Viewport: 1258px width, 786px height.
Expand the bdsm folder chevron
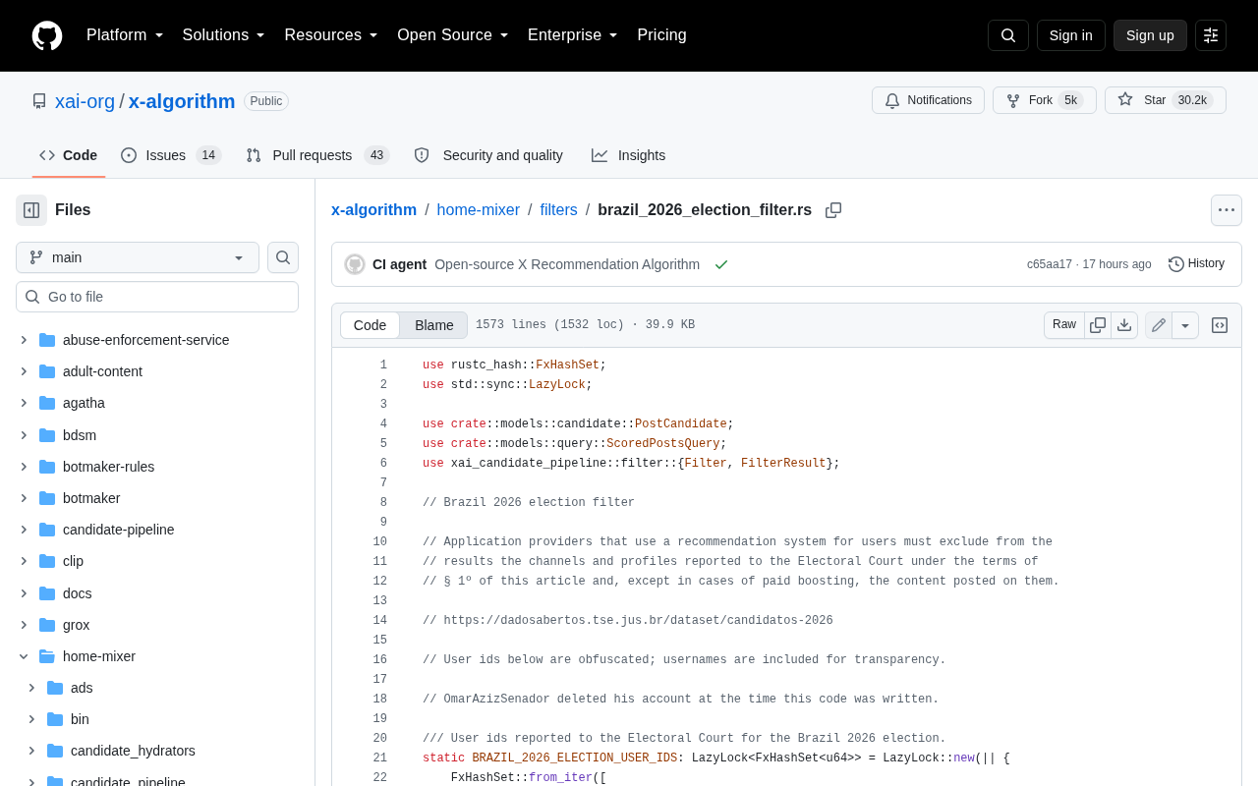(24, 435)
